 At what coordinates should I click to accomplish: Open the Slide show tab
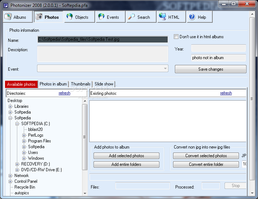[x=104, y=84]
